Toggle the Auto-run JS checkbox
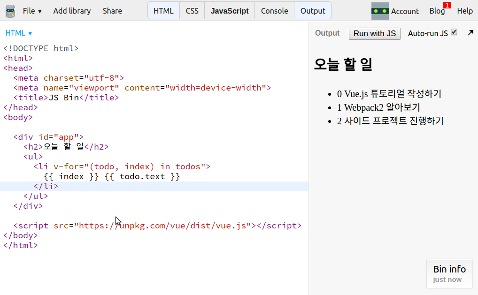The image size is (478, 295). click(x=454, y=32)
